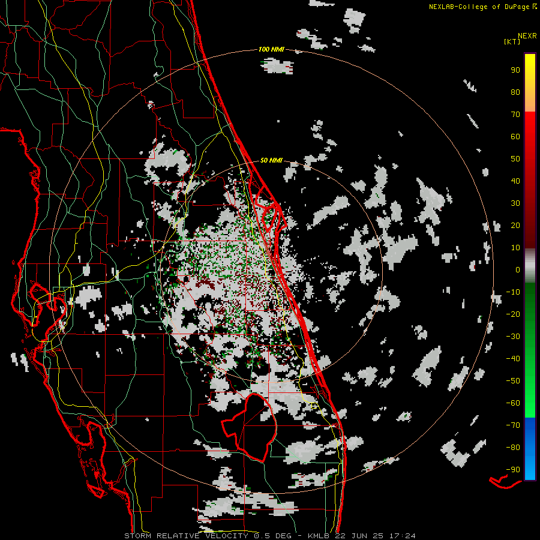
Task: Click the gray zero-velocity segment of the color bar
Action: 530,266
